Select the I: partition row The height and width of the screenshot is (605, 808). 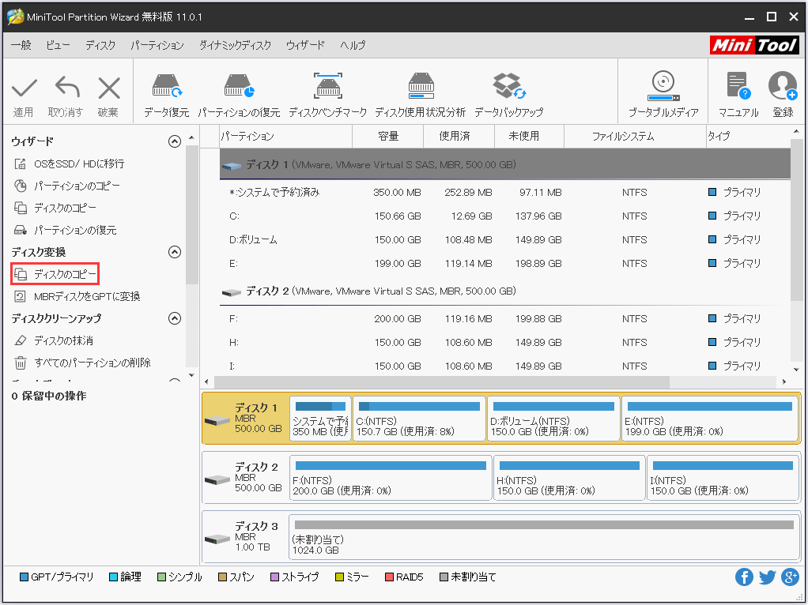coord(505,366)
